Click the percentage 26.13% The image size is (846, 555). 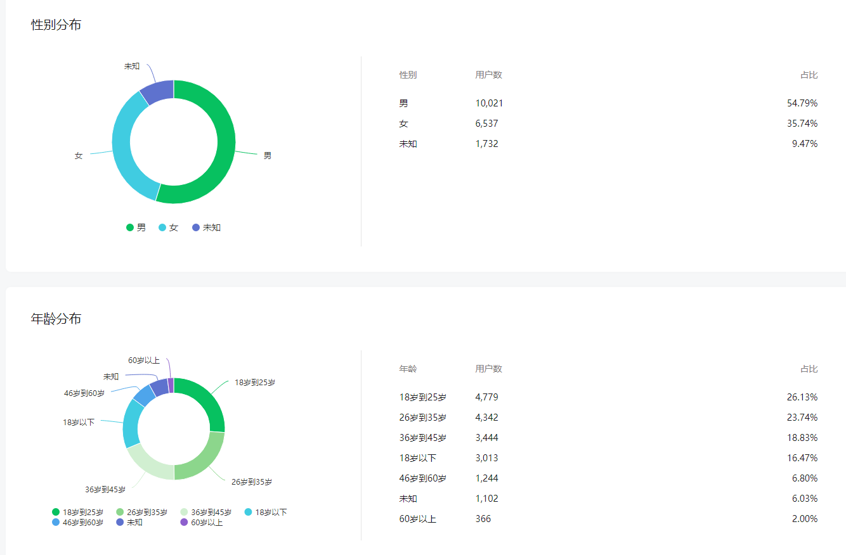point(802,397)
